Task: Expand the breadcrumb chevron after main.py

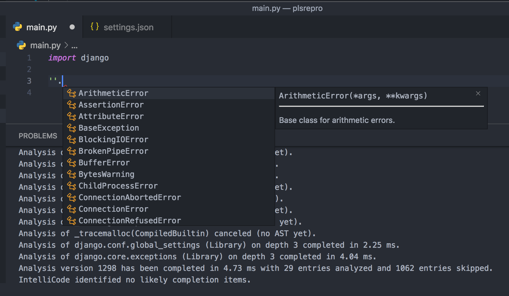Action: [66, 45]
